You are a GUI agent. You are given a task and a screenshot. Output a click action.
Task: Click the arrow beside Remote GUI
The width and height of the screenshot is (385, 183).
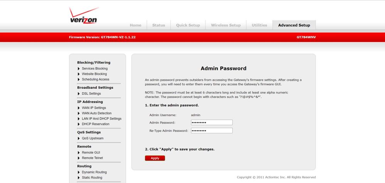coord(79,153)
